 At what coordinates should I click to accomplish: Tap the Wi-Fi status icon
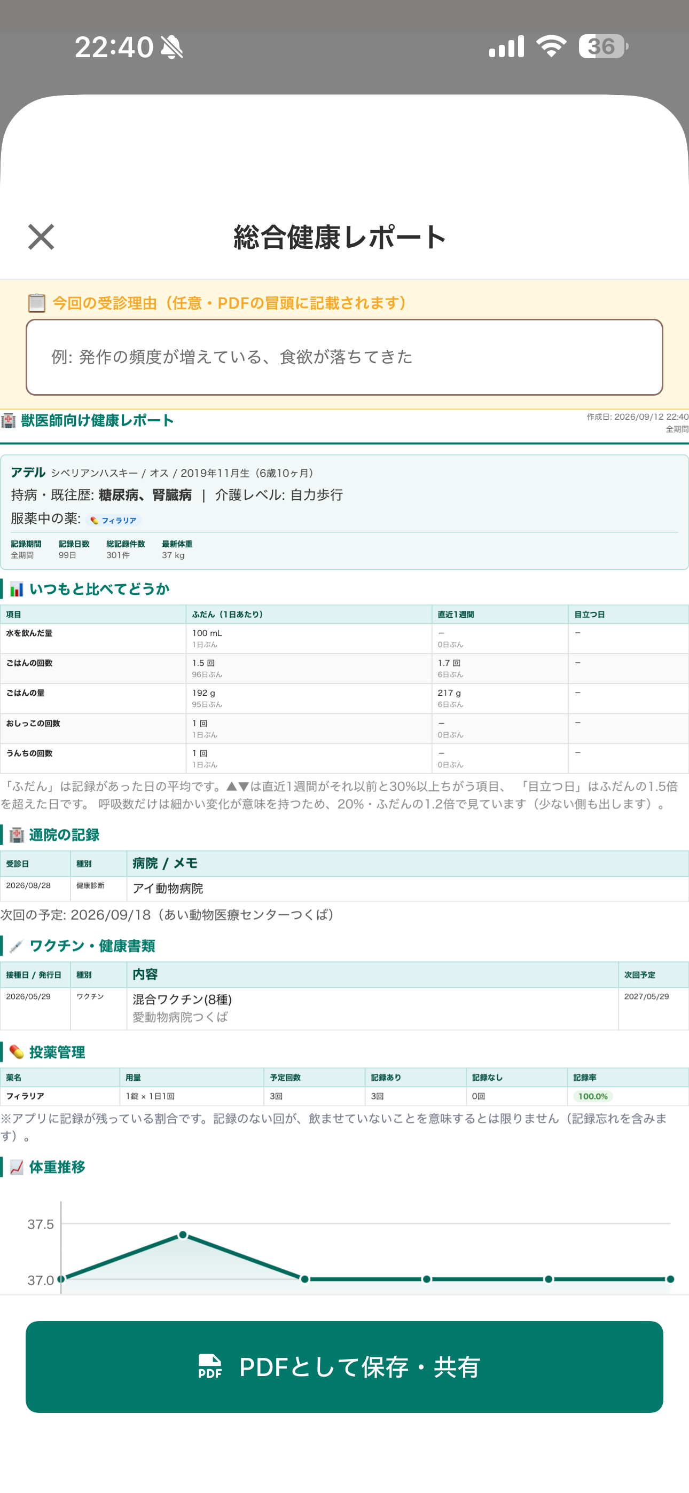(x=552, y=46)
